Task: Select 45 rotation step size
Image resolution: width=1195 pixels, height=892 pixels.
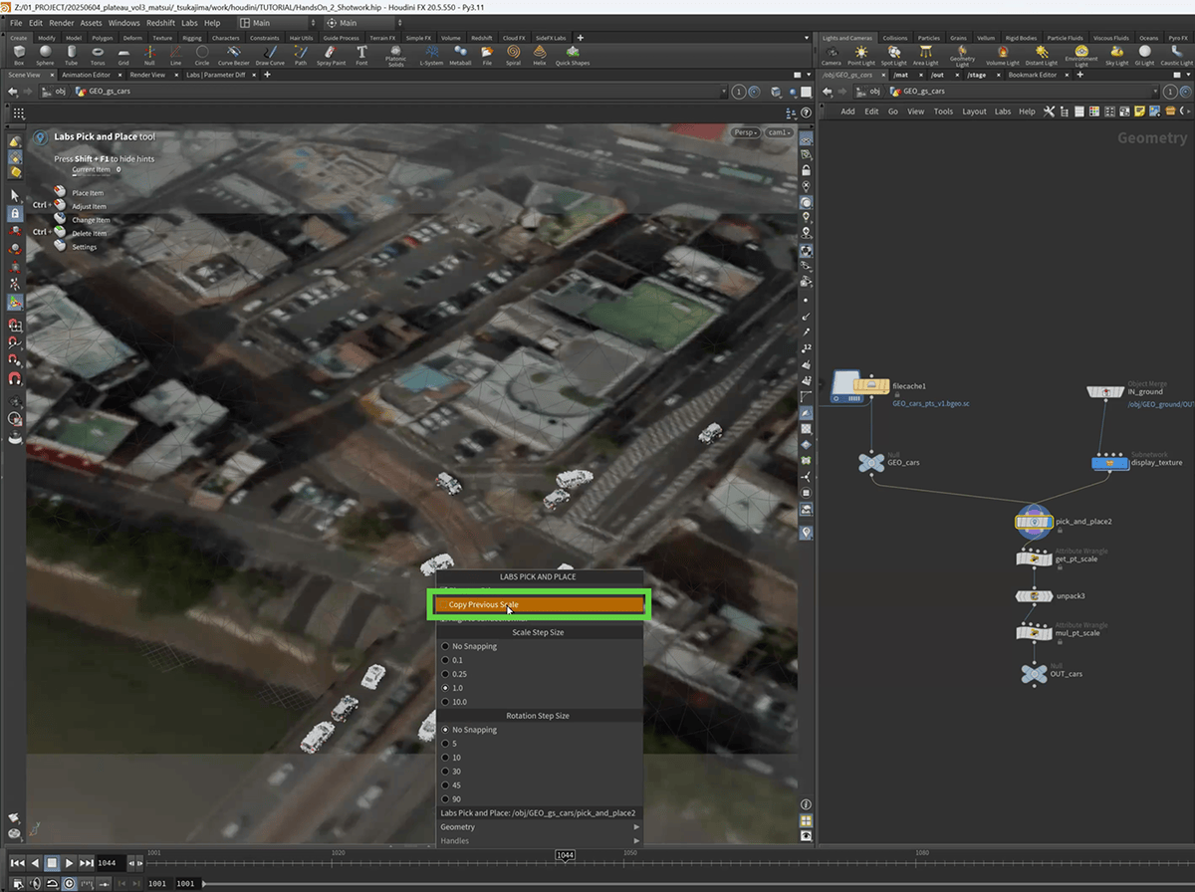Action: point(456,785)
